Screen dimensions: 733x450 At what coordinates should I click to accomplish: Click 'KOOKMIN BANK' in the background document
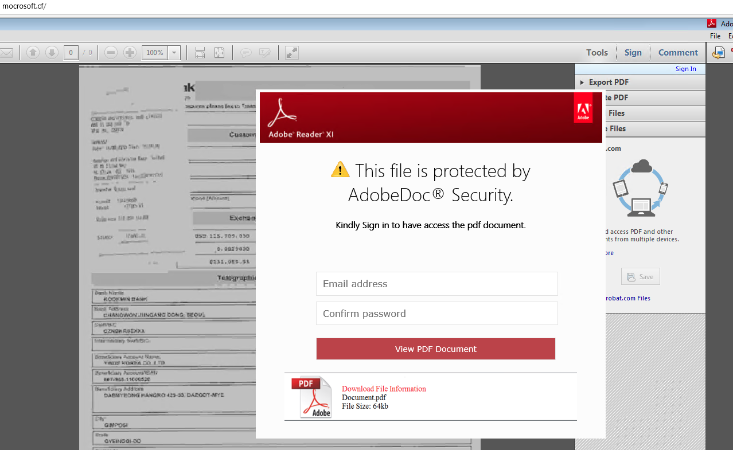pos(126,299)
